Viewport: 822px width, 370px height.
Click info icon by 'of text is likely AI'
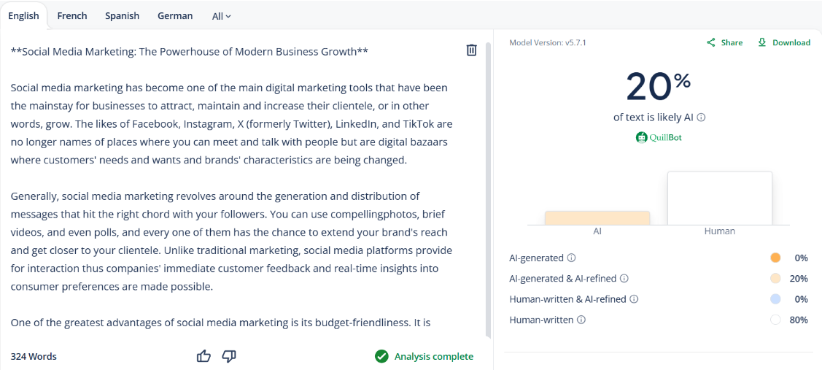[x=702, y=117]
